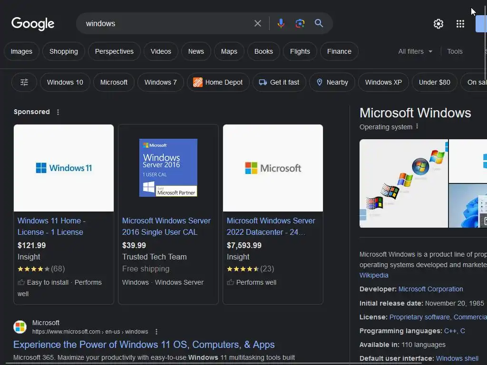The width and height of the screenshot is (487, 365).
Task: Open the Quick Settings gear icon
Action: pos(438,24)
